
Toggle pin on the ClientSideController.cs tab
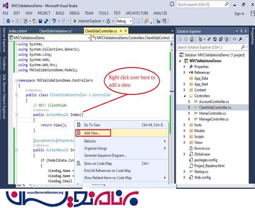[120, 31]
